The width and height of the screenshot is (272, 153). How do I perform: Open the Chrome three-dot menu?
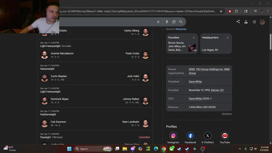(x=268, y=11)
